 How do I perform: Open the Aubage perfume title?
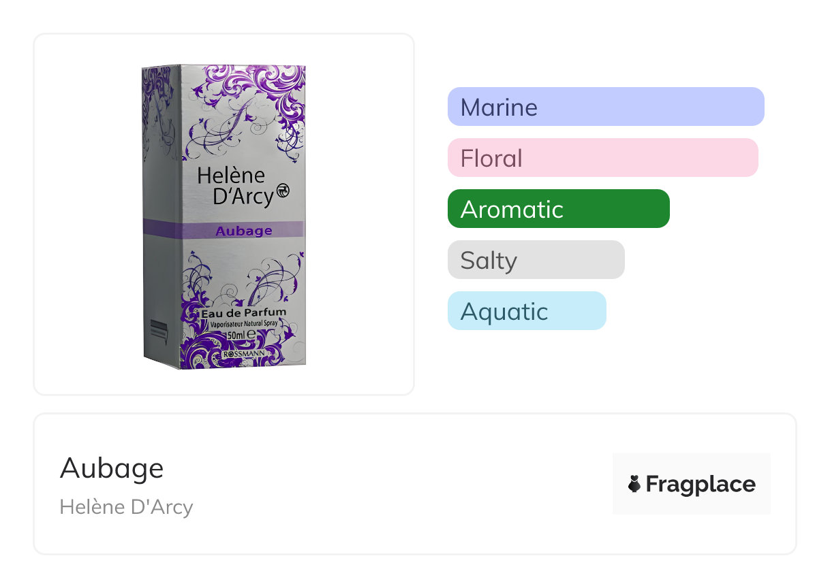tap(112, 468)
